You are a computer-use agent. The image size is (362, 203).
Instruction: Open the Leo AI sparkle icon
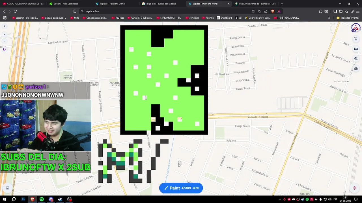(346, 11)
